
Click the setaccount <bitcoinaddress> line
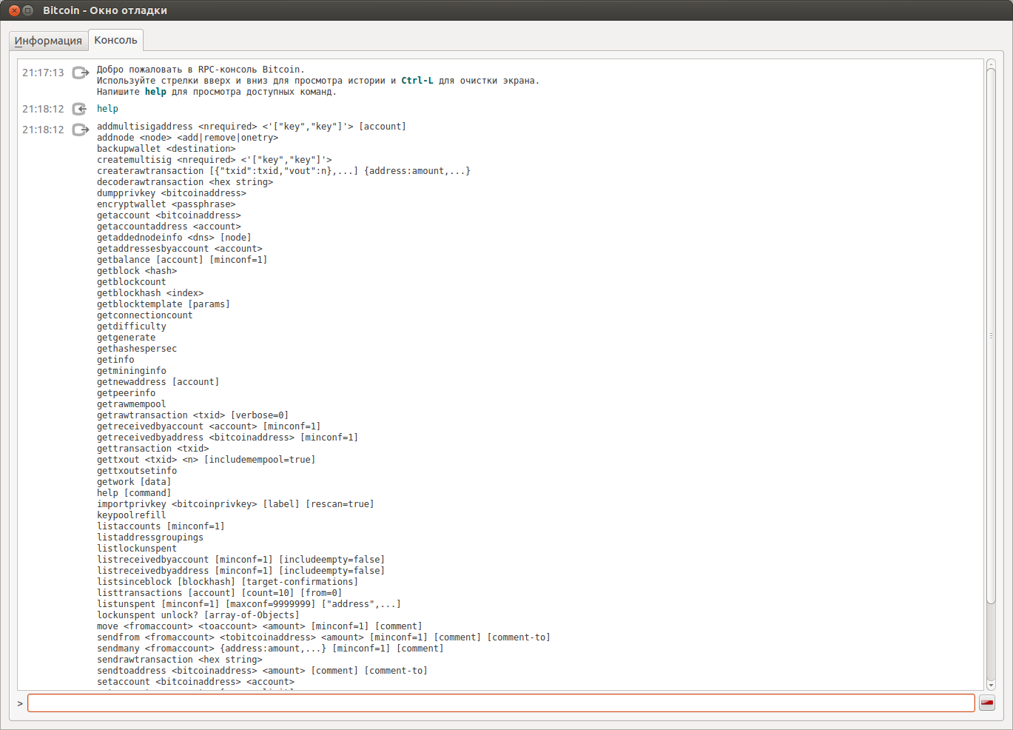tap(195, 682)
